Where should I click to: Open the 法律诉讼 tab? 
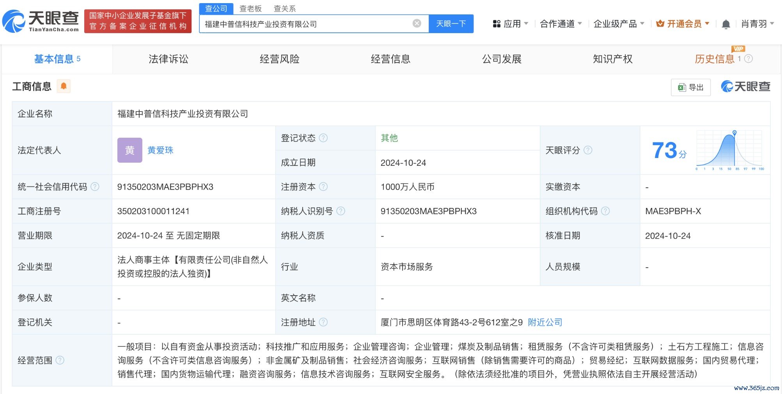[168, 59]
